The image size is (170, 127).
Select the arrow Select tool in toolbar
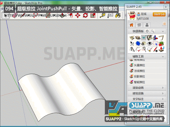(5, 16)
